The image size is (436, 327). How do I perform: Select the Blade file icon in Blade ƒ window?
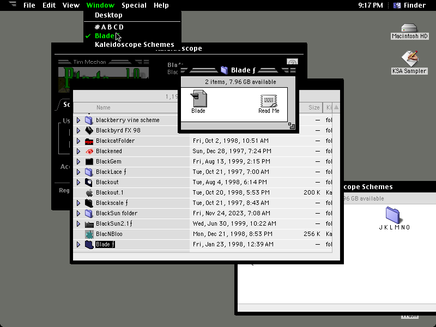[x=198, y=99]
